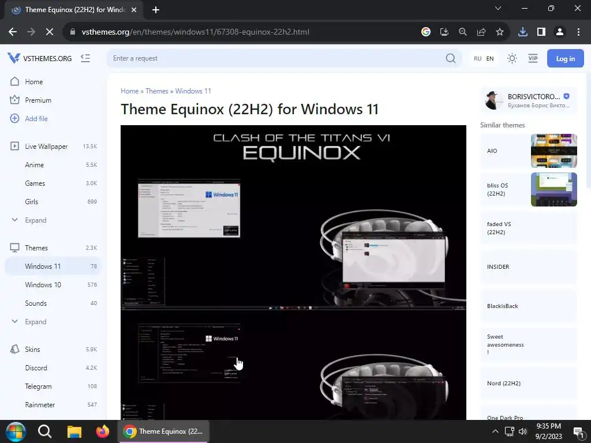Select Windows 11 in the sidebar

click(x=53, y=266)
